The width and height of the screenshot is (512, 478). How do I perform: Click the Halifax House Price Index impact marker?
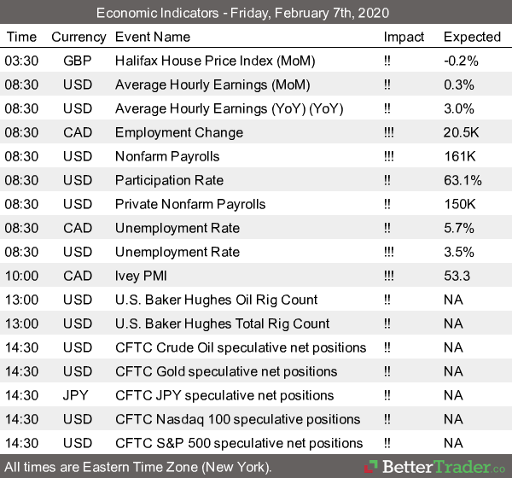tap(389, 61)
